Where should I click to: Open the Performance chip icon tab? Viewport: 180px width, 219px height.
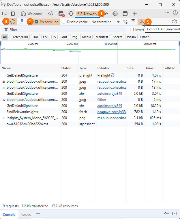pos(115,14)
